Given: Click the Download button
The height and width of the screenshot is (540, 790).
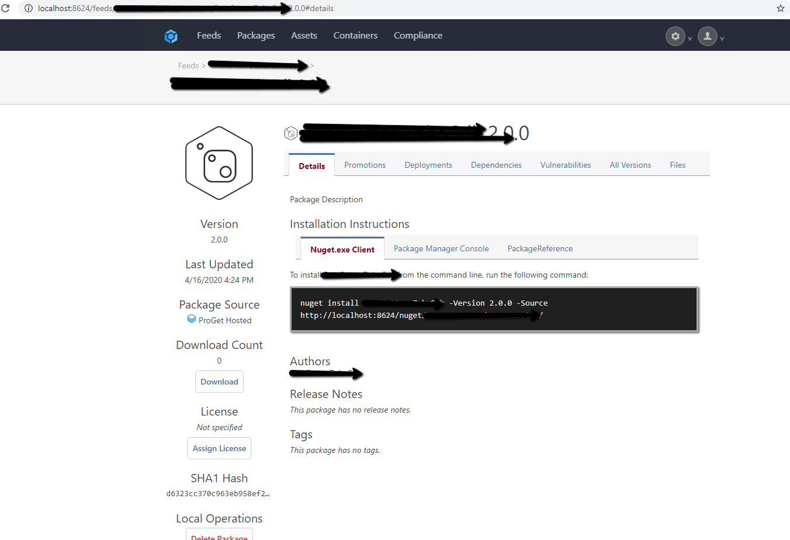Looking at the screenshot, I should tap(219, 382).
